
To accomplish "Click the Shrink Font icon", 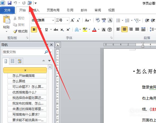I will point(78,20).
